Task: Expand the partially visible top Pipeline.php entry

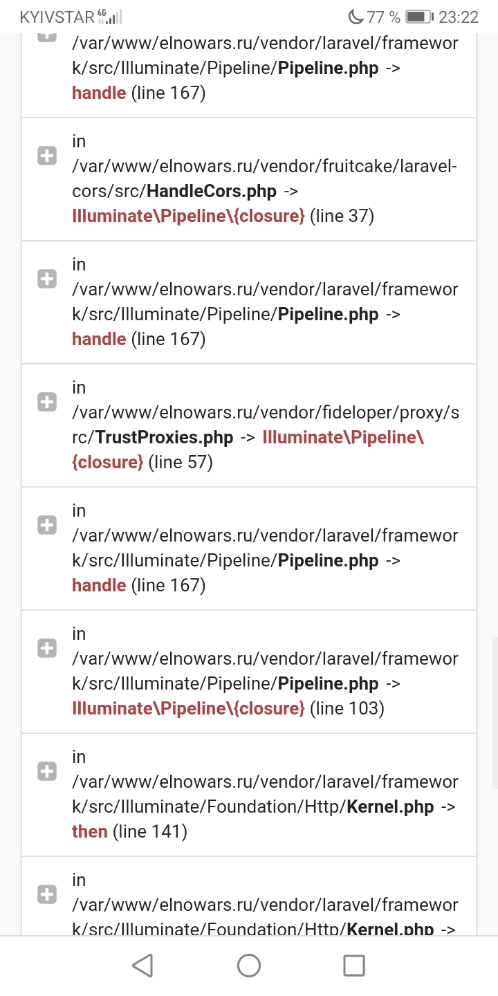Action: click(x=46, y=37)
